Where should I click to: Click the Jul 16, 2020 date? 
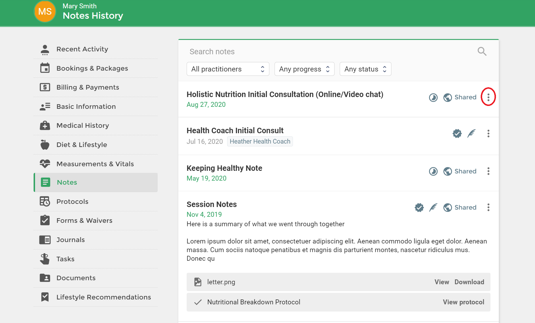pyautogui.click(x=205, y=141)
